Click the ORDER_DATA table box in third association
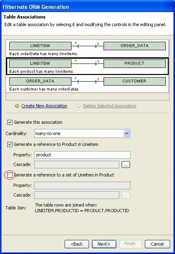The image size is (175, 254). pyautogui.click(x=40, y=81)
